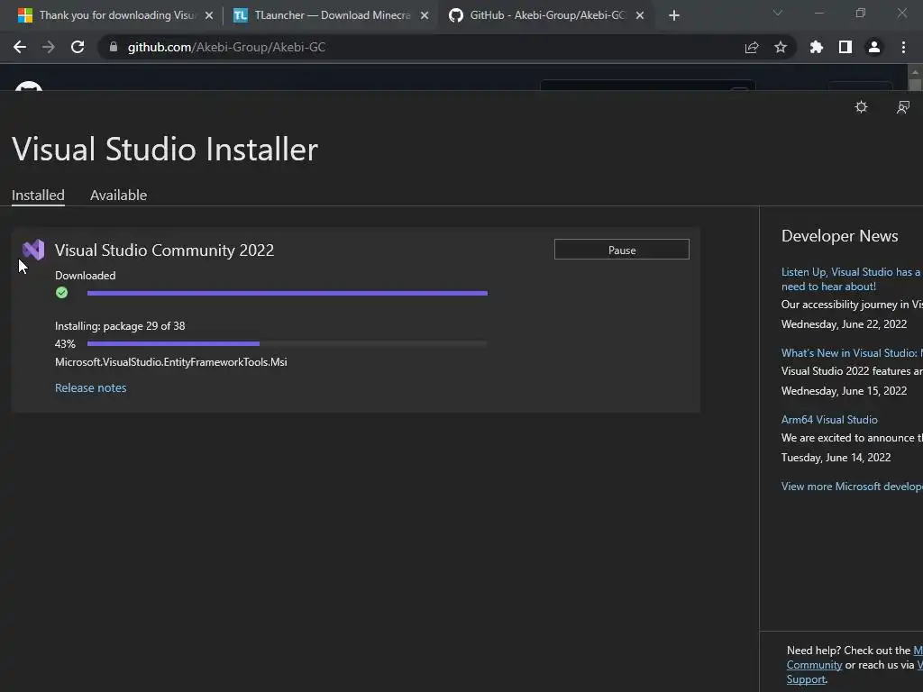
Task: Click the Microsoft.VisualStudio.EntityFrameworkTools.Msi text
Action: pos(170,362)
